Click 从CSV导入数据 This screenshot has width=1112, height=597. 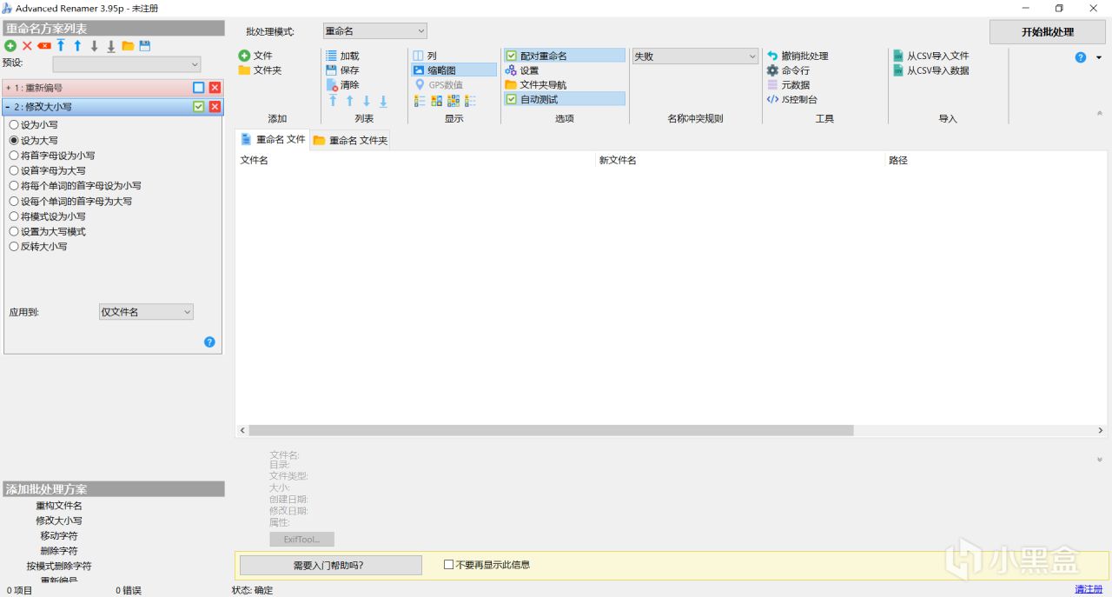pos(930,70)
